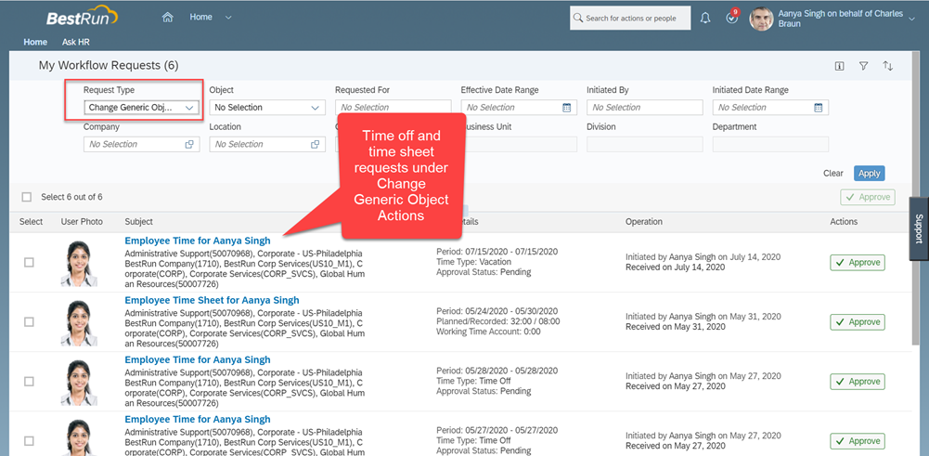
Task: Open the Request Type dropdown
Action: (142, 108)
